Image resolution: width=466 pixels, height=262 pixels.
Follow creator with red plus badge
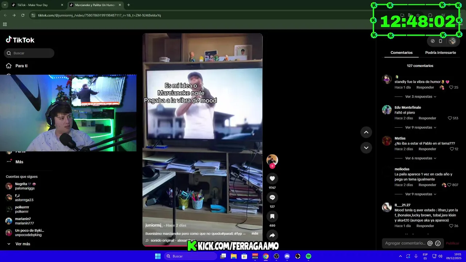272,166
